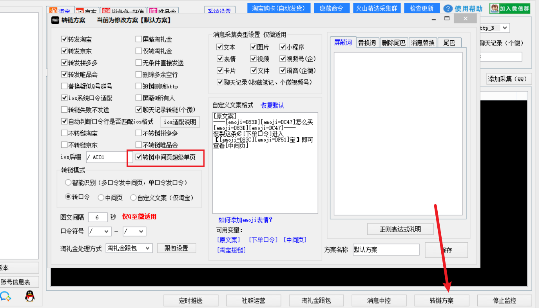Open the 唯品会 platform tab in main window

163,11
